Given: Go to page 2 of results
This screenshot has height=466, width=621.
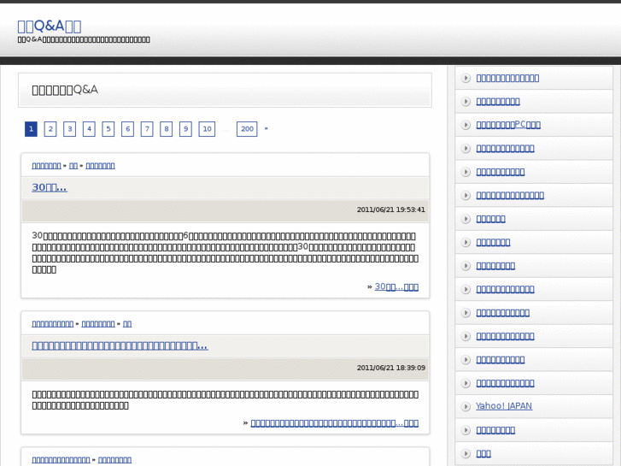Looking at the screenshot, I should tap(50, 129).
